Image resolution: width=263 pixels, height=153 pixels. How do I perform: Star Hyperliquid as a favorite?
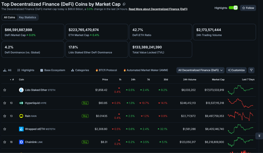point(5,103)
